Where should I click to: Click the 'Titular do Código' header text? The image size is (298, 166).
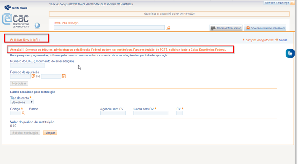[x=91, y=4]
